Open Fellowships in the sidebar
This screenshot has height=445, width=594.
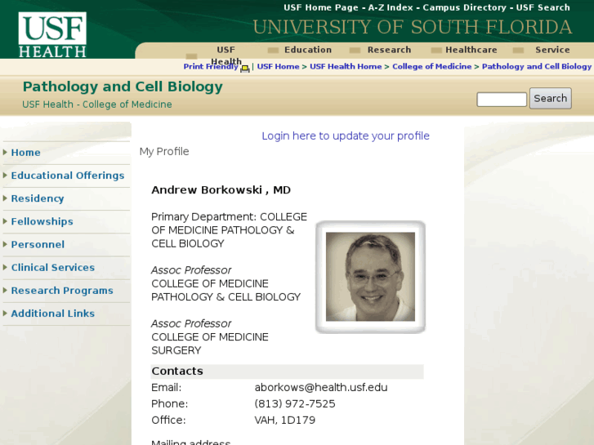pyautogui.click(x=42, y=221)
